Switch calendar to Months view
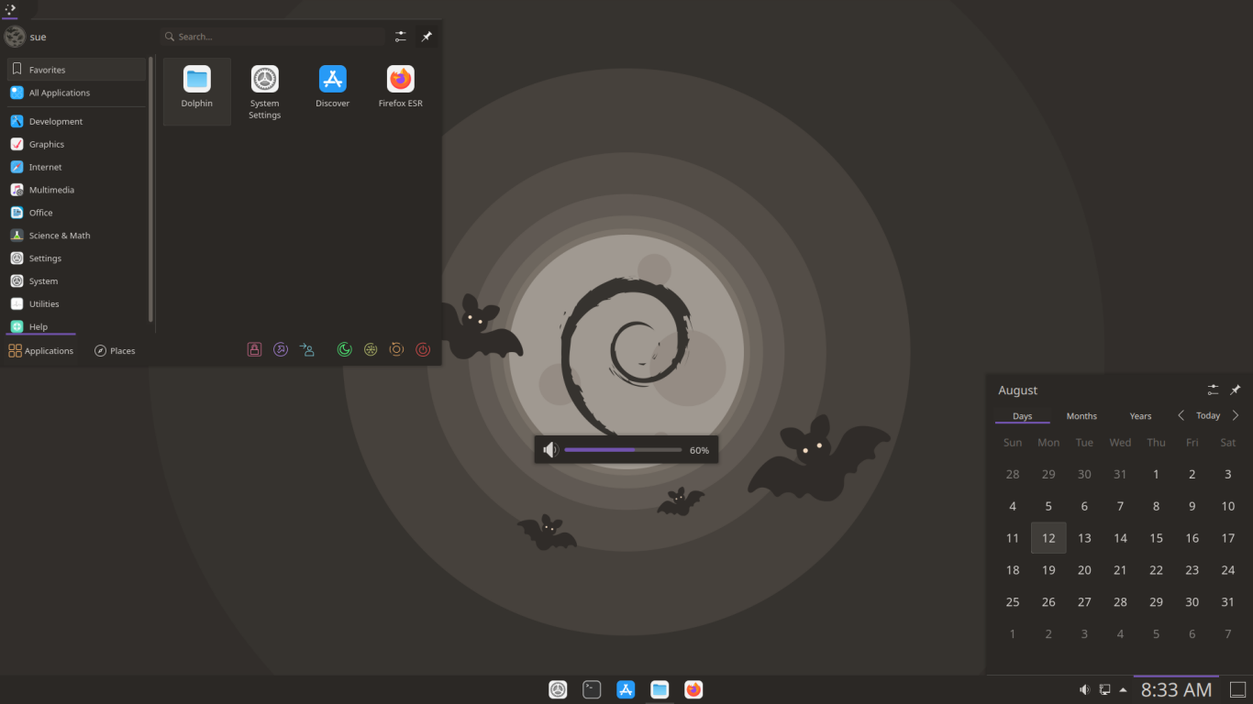 pos(1081,416)
